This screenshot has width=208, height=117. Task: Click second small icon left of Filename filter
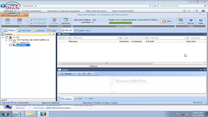pyautogui.click(x=64, y=38)
